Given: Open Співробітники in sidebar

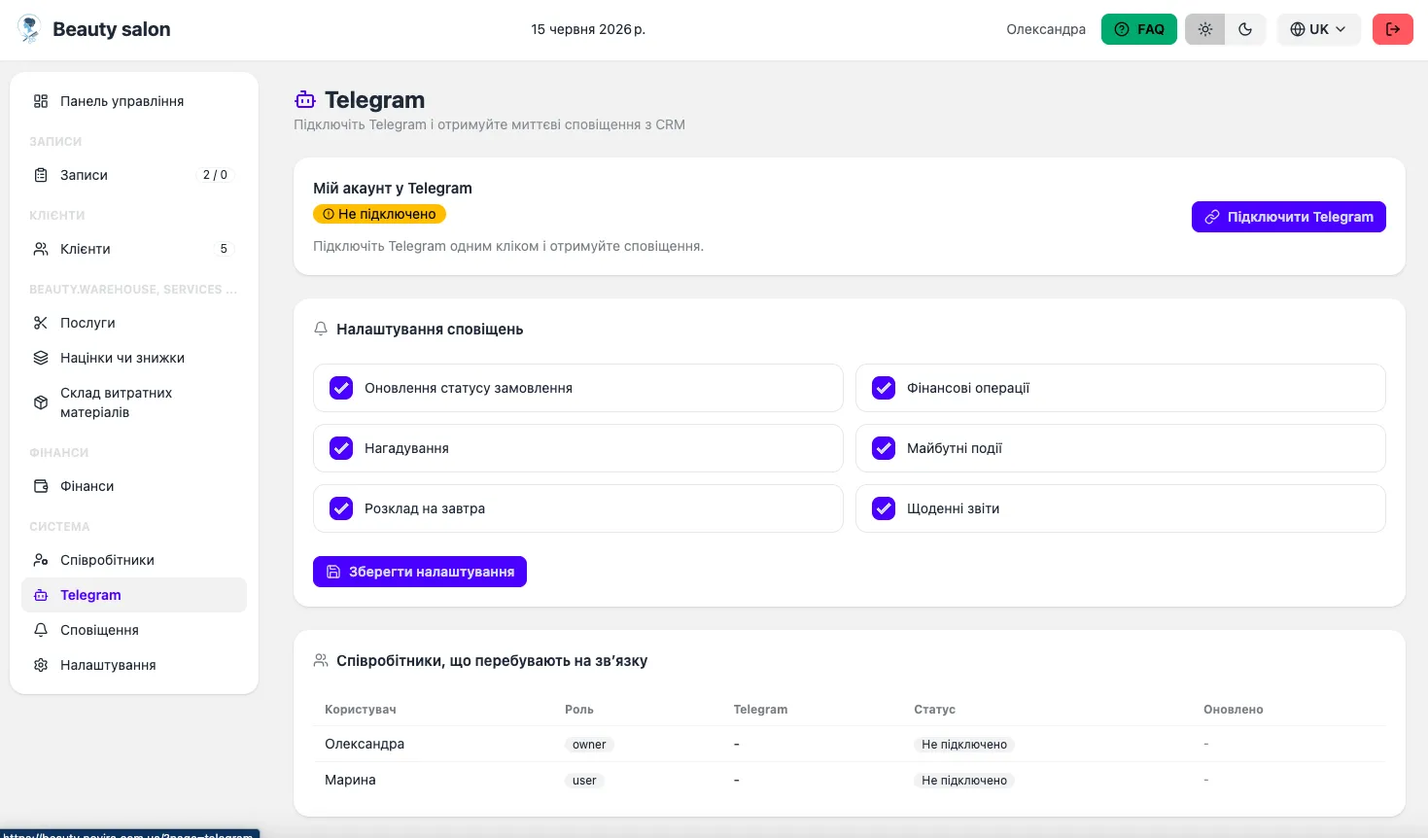Looking at the screenshot, I should coord(134,560).
